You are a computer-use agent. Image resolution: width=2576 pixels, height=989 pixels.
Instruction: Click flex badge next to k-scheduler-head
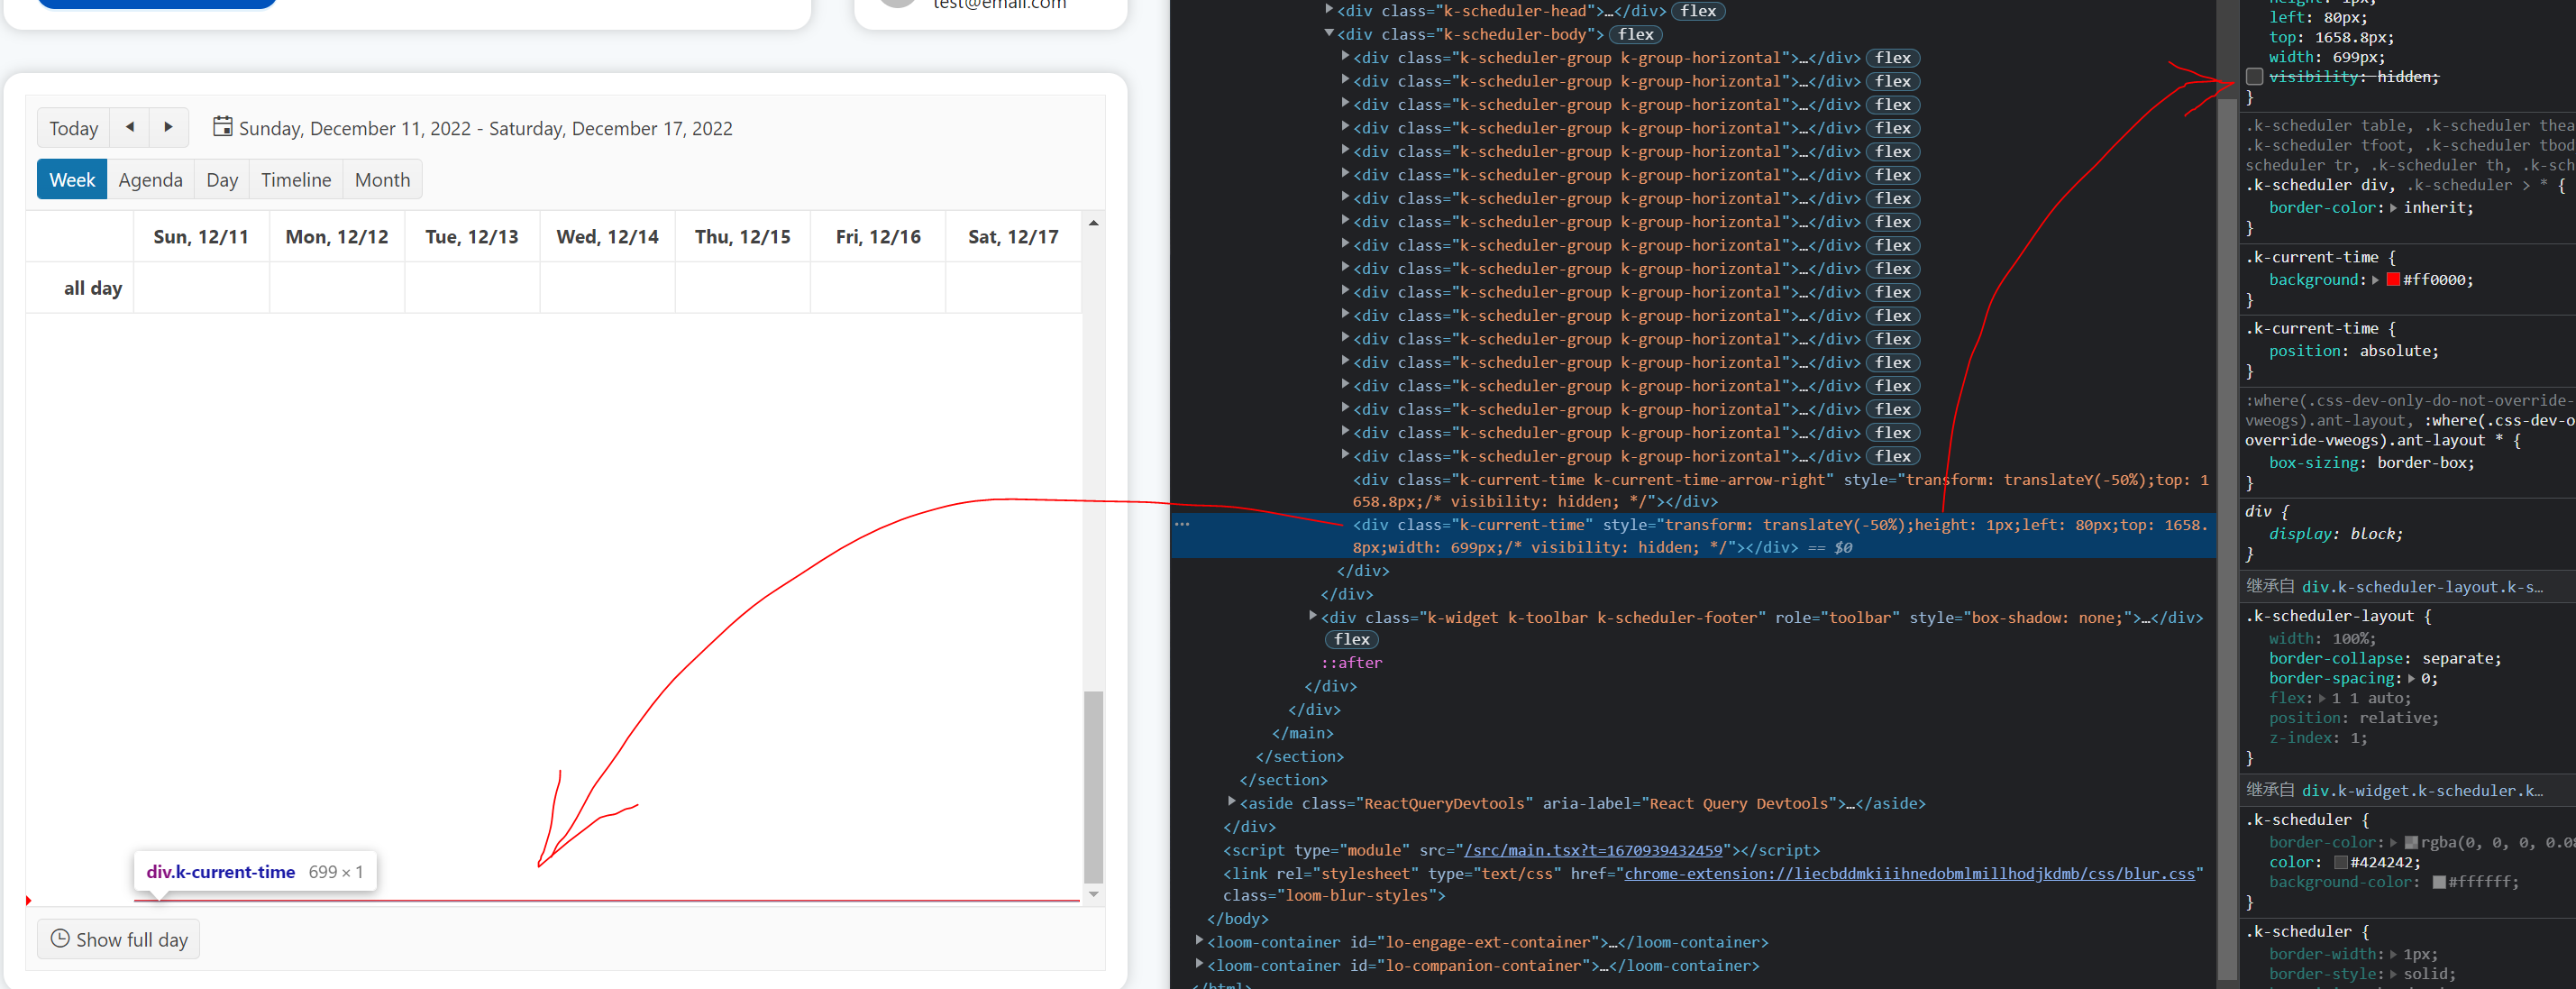pos(1698,11)
